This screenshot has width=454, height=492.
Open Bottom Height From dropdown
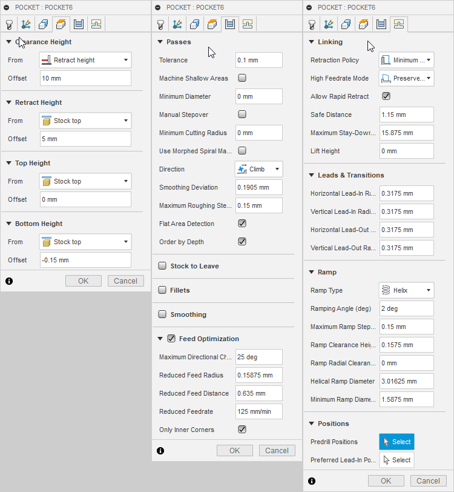click(x=85, y=242)
